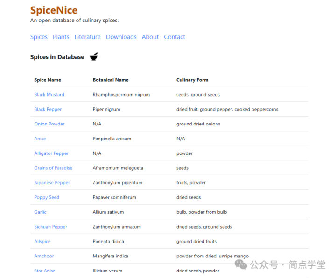Image resolution: width=336 pixels, height=278 pixels.
Task: Go to the Plants navigation page
Action: [61, 37]
